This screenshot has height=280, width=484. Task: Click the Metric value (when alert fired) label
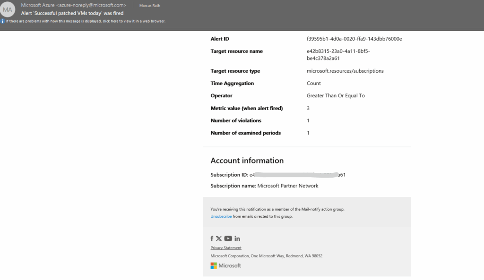point(247,108)
